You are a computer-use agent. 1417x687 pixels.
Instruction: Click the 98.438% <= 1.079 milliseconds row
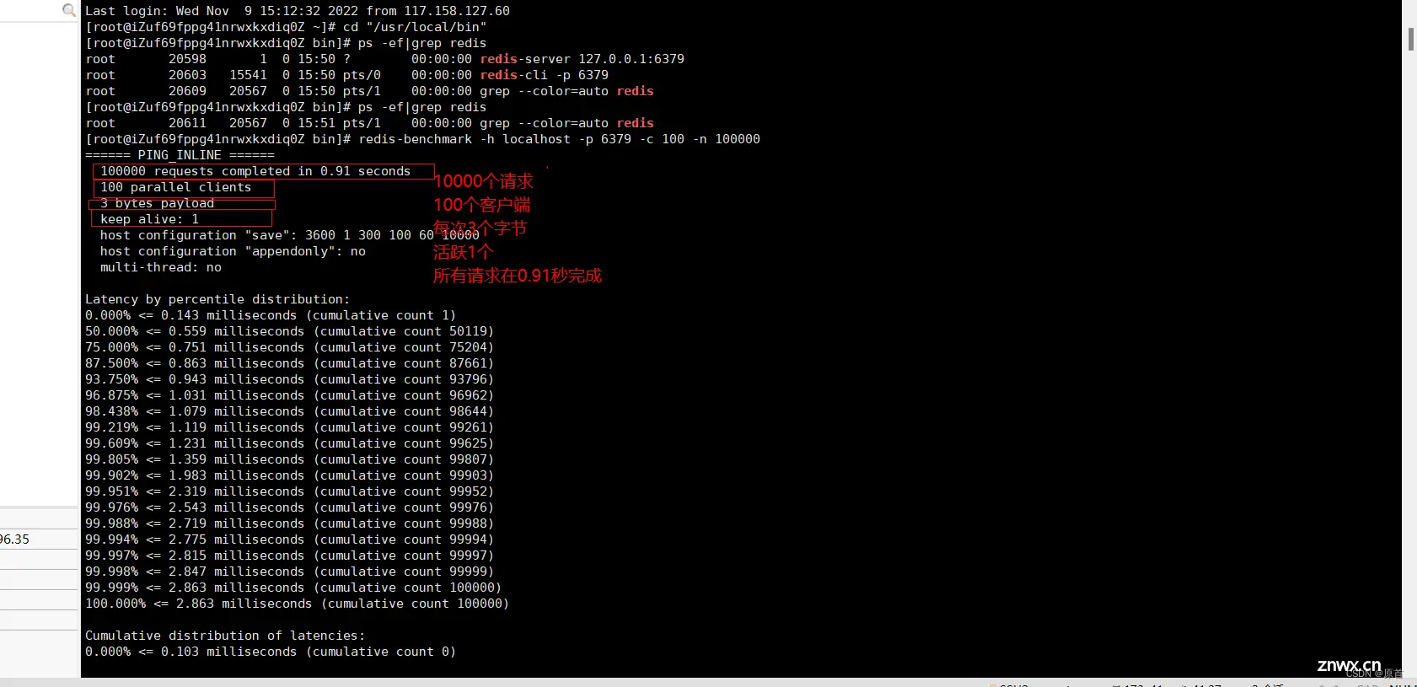point(290,411)
